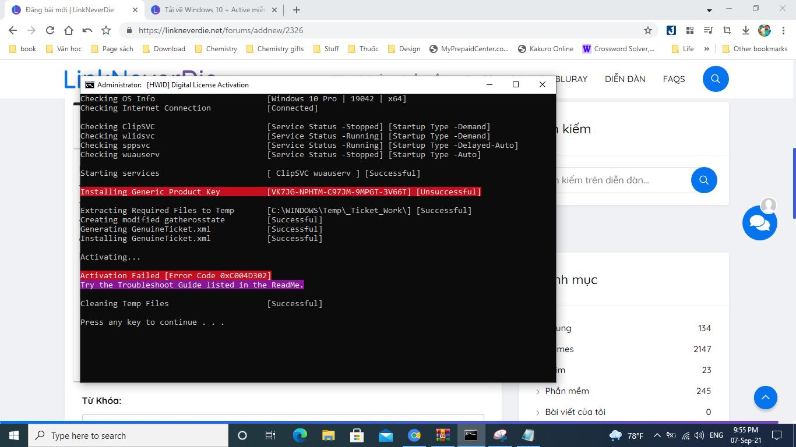Click the Chrome profile avatar icon

[x=763, y=30]
